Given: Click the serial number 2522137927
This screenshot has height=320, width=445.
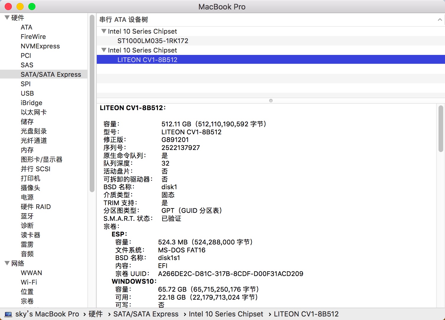Looking at the screenshot, I should coord(181,148).
